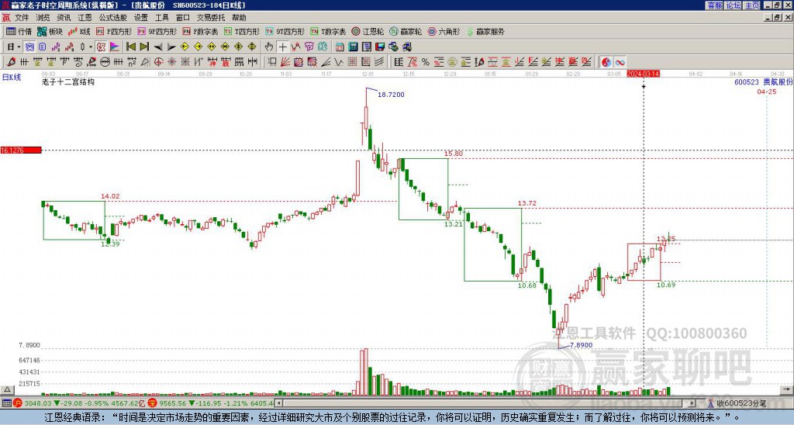Select the hand pan tool
794x425 pixels.
pos(269,47)
